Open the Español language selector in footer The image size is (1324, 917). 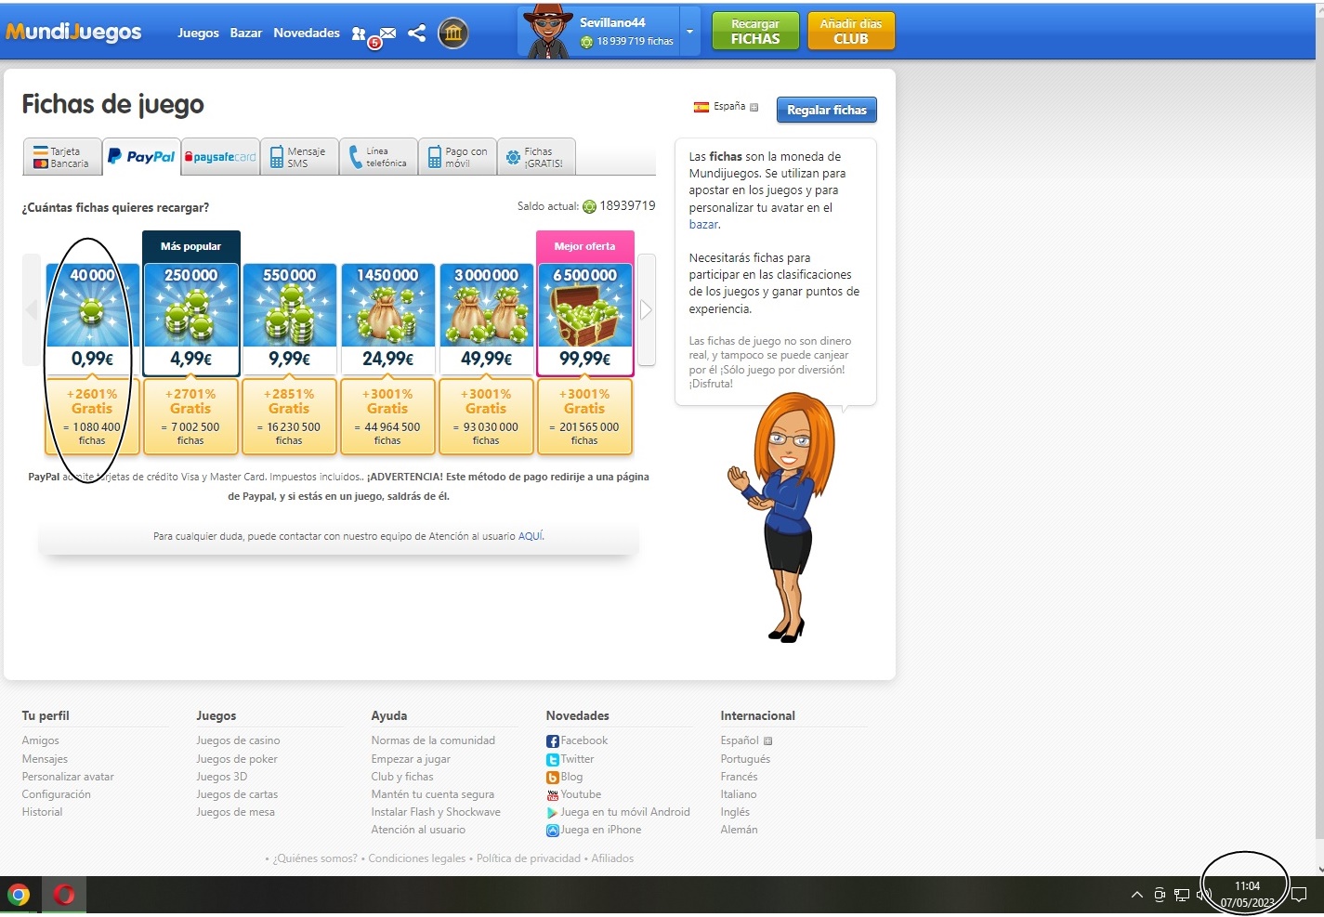point(746,740)
